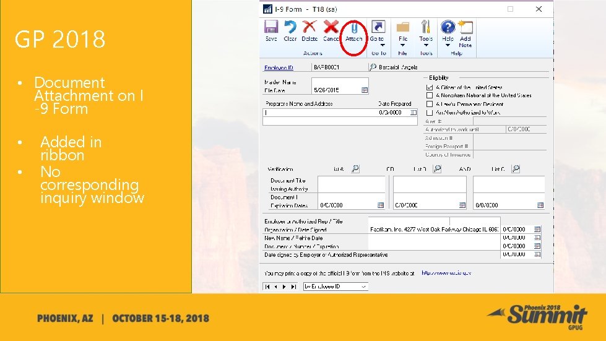Add a note to the record
The height and width of the screenshot is (341, 606).
(465, 34)
